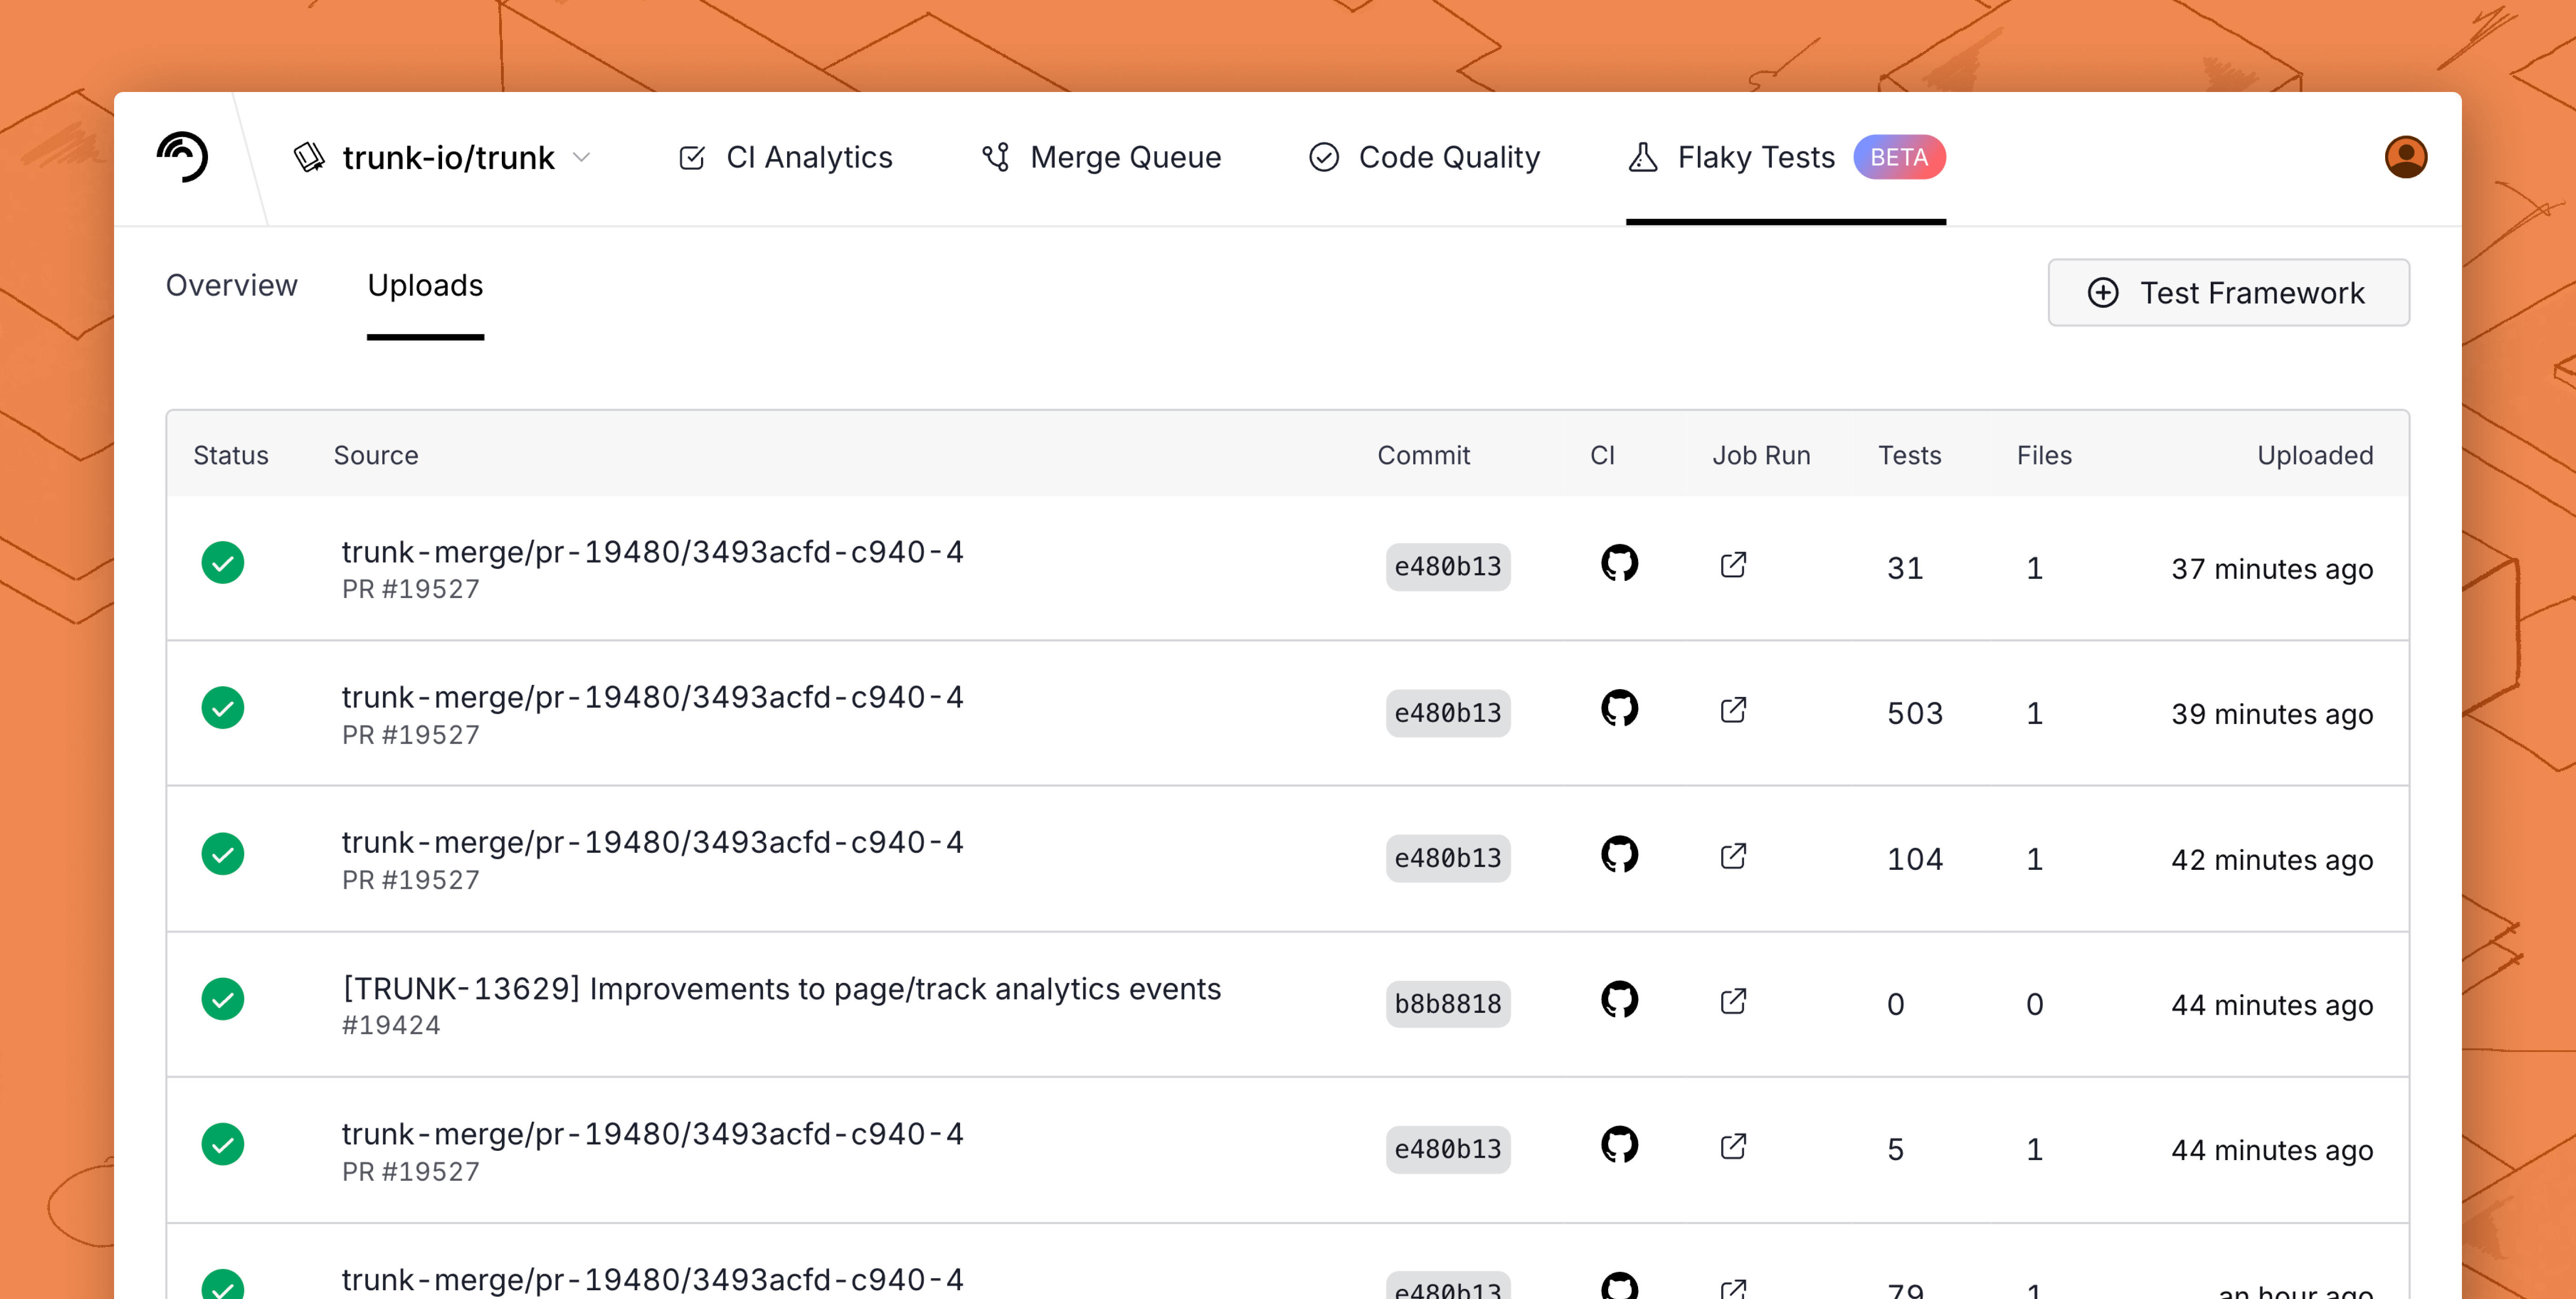The height and width of the screenshot is (1299, 2576).
Task: Switch to the Overview sub-tab
Action: (232, 285)
